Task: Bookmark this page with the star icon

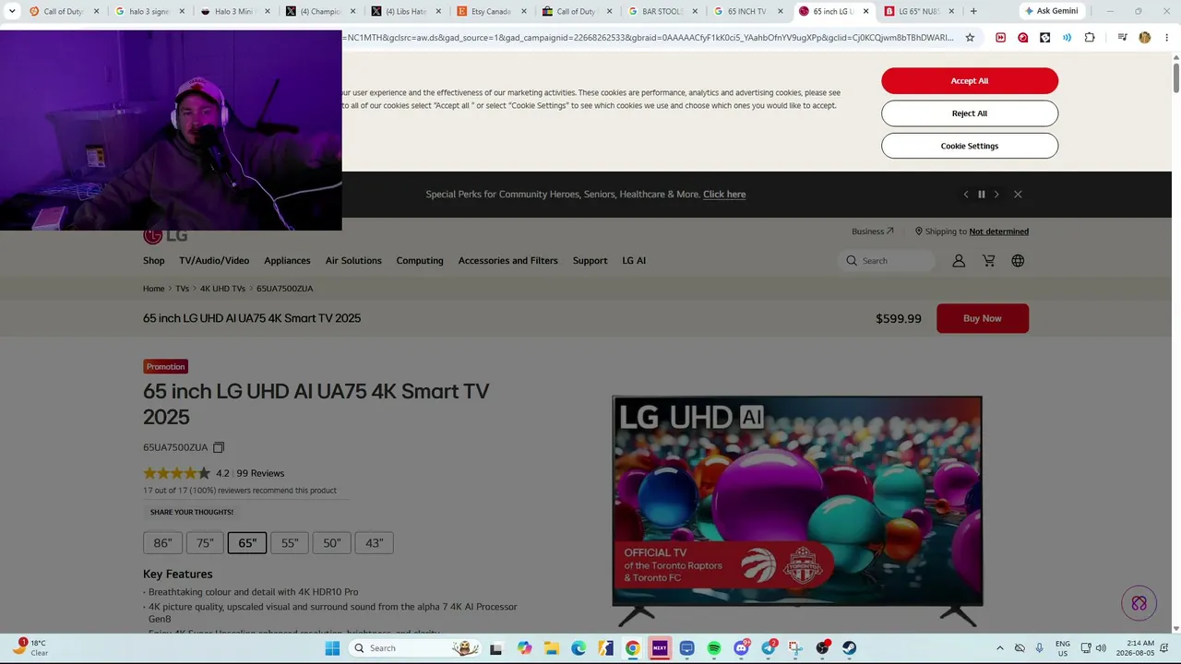Action: coord(970,38)
